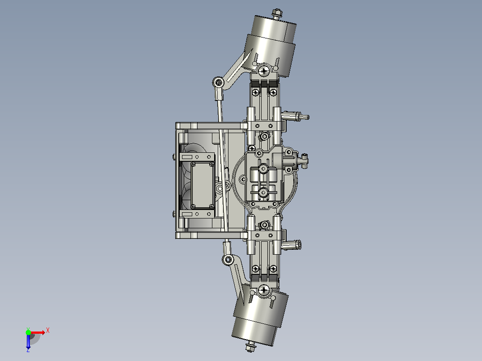Select the central round gearbox housing

pos(265,180)
